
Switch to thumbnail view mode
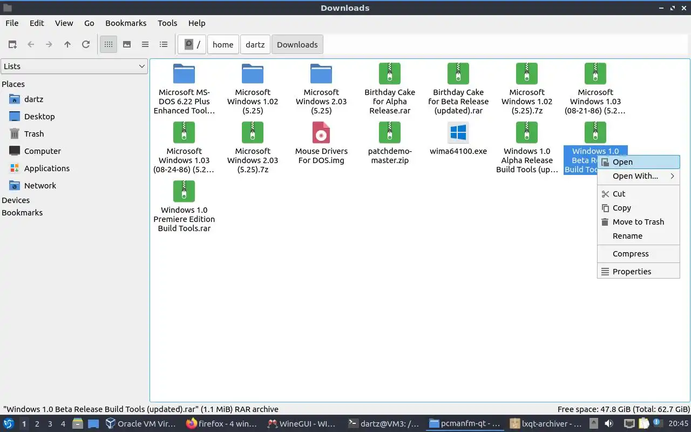(x=127, y=44)
